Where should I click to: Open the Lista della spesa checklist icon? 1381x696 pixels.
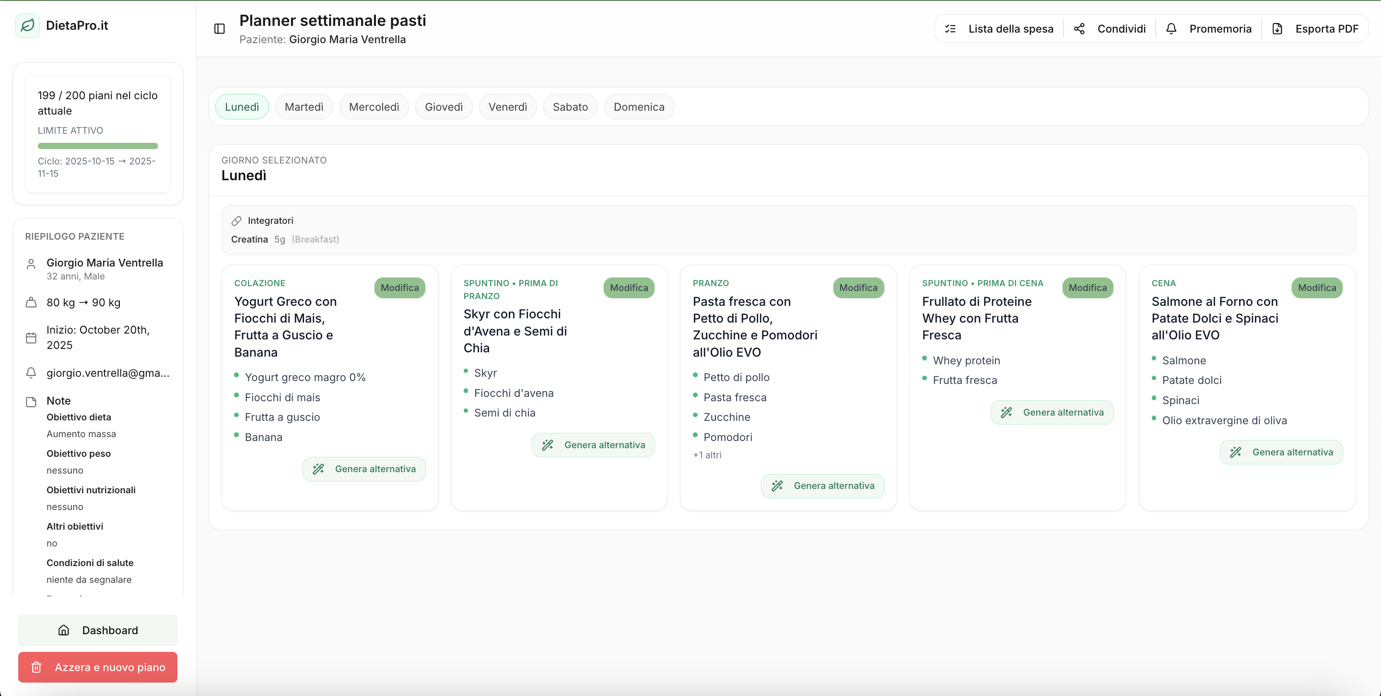coord(950,28)
